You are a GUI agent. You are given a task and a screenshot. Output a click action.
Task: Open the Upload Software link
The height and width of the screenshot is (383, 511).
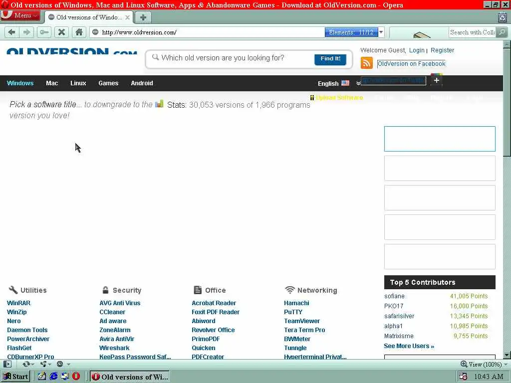[x=339, y=97]
